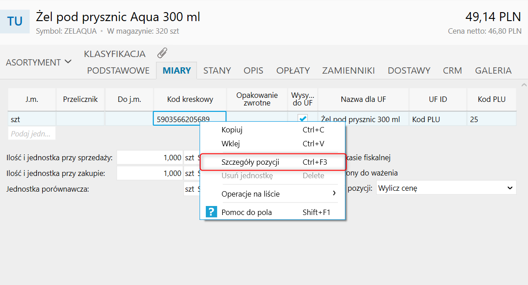Switch to the STANY tab
The image size is (528, 285).
(x=217, y=70)
